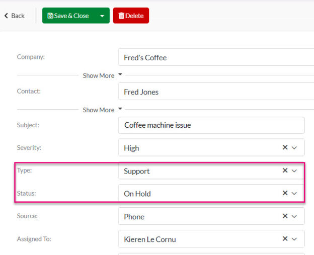The image size is (314, 255).
Task: Open the Assigned To dropdown chevron
Action: (295, 239)
